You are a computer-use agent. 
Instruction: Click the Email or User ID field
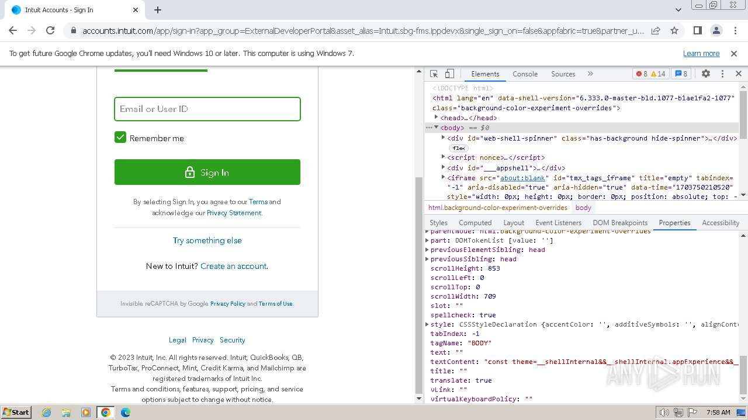[x=207, y=109]
